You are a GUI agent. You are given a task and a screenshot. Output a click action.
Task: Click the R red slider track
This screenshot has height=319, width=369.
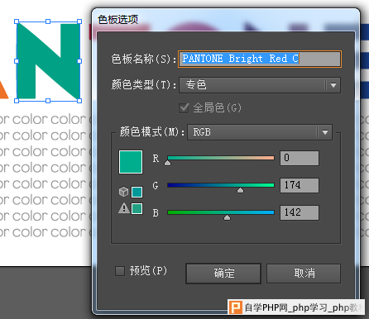pyautogui.click(x=221, y=158)
